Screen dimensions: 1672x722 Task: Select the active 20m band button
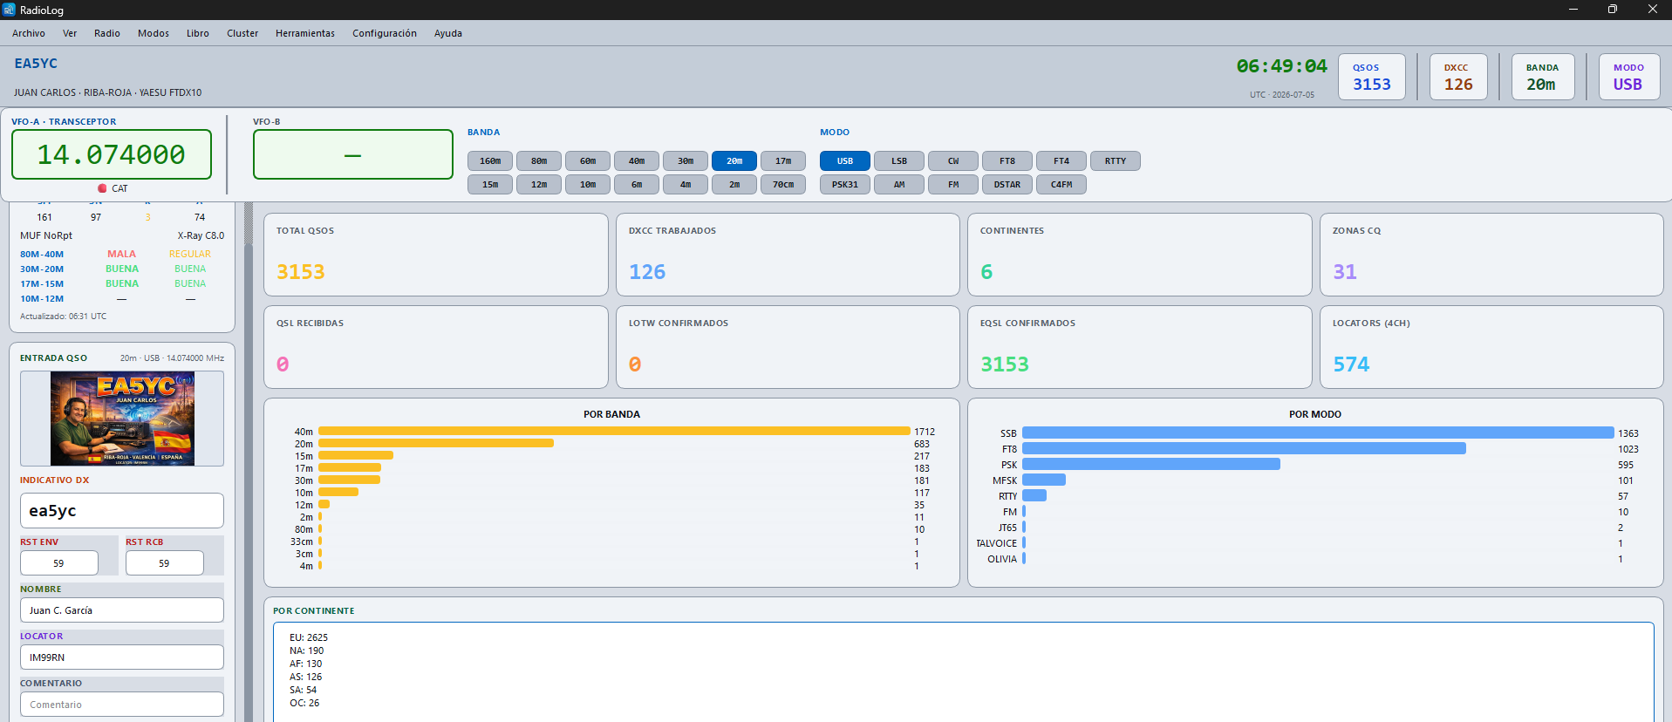[x=734, y=160]
